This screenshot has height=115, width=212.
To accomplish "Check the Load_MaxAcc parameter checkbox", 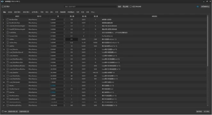I will 8,49.
